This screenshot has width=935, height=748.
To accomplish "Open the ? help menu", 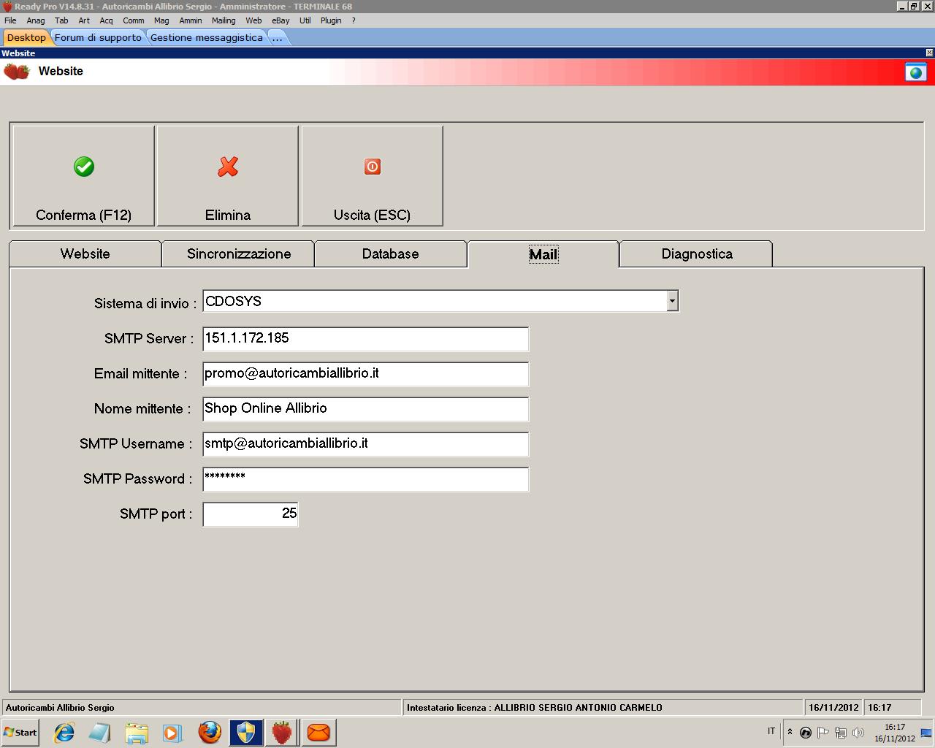I will (354, 20).
